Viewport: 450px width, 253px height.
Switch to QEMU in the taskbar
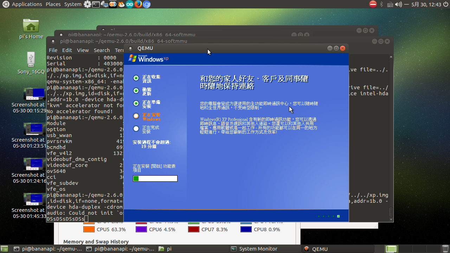[337, 249]
